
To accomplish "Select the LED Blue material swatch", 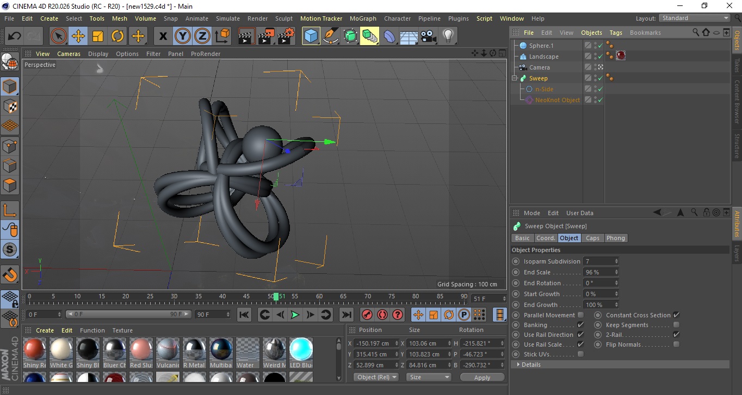I will click(301, 349).
